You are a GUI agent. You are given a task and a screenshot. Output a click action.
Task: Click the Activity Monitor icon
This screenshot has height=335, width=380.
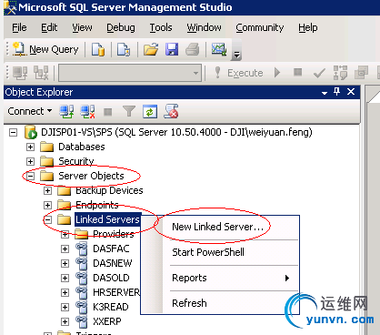coord(219,49)
